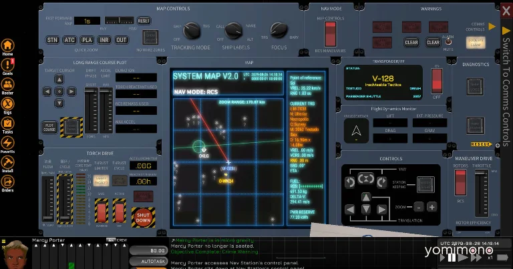Click the RESET fast forward button
Viewport: 513px width, 269px height.
click(x=144, y=21)
